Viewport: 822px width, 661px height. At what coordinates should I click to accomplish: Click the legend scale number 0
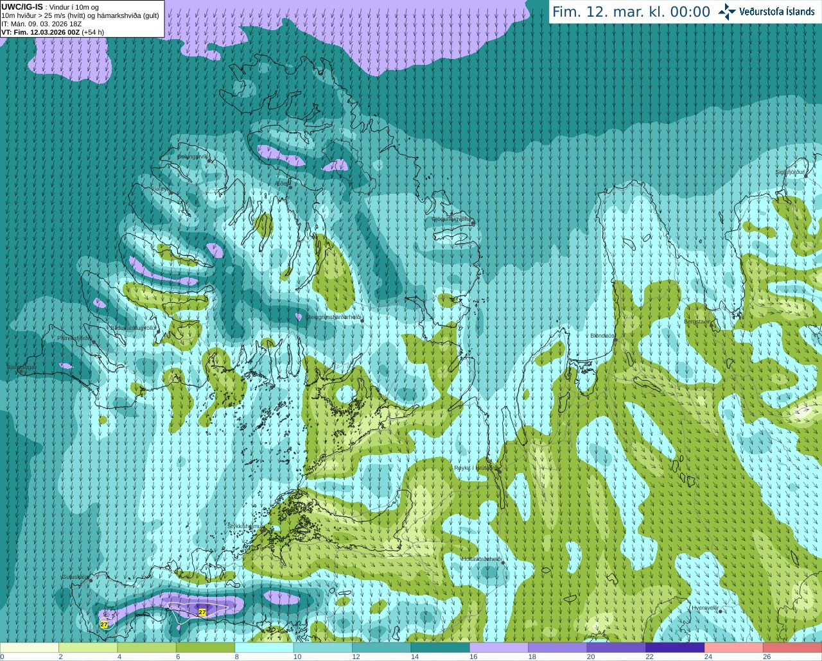coord(2,657)
